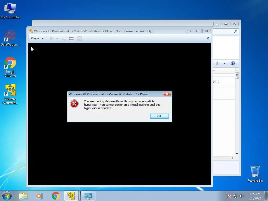Close the VMware error dialog with X
The height and width of the screenshot is (201, 268).
tap(167, 94)
